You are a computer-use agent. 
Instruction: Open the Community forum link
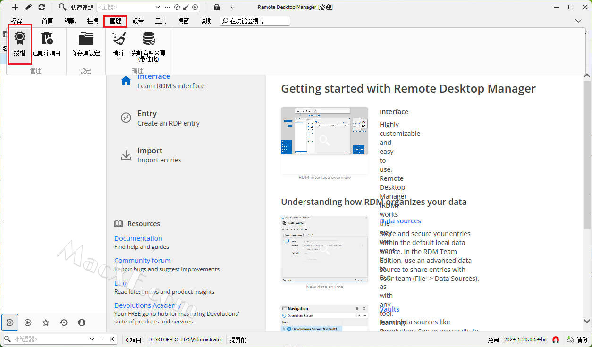(142, 261)
